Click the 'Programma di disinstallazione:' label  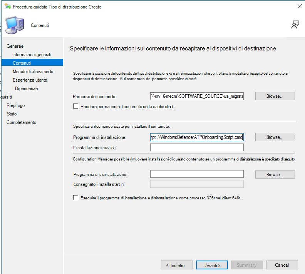(x=101, y=174)
